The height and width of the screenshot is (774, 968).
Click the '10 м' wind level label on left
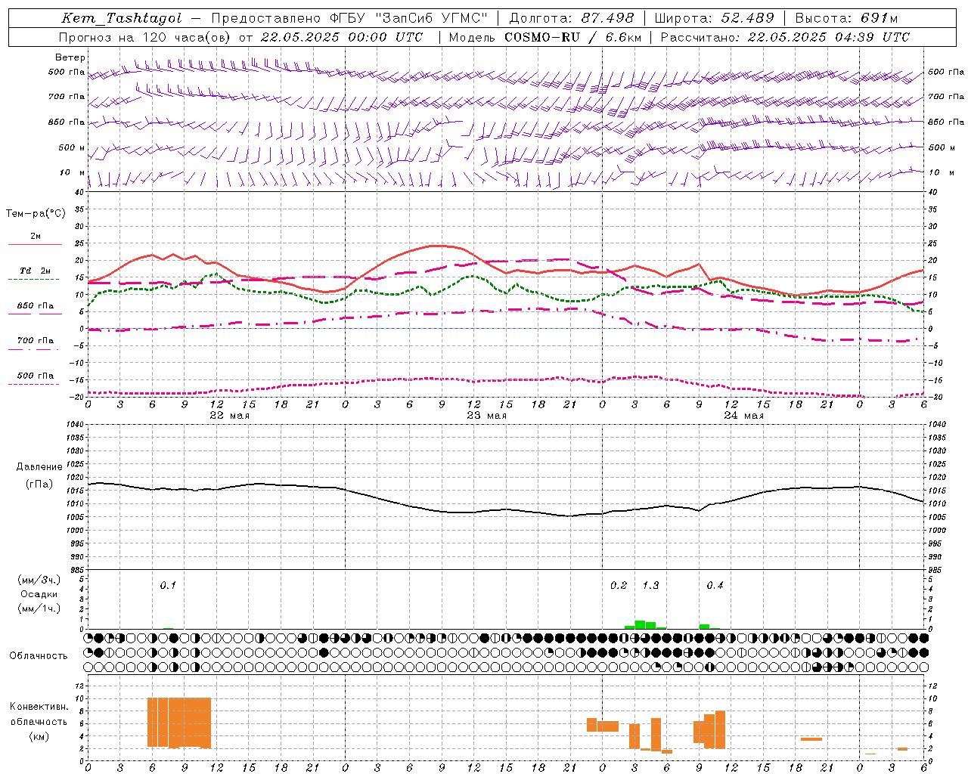point(73,173)
